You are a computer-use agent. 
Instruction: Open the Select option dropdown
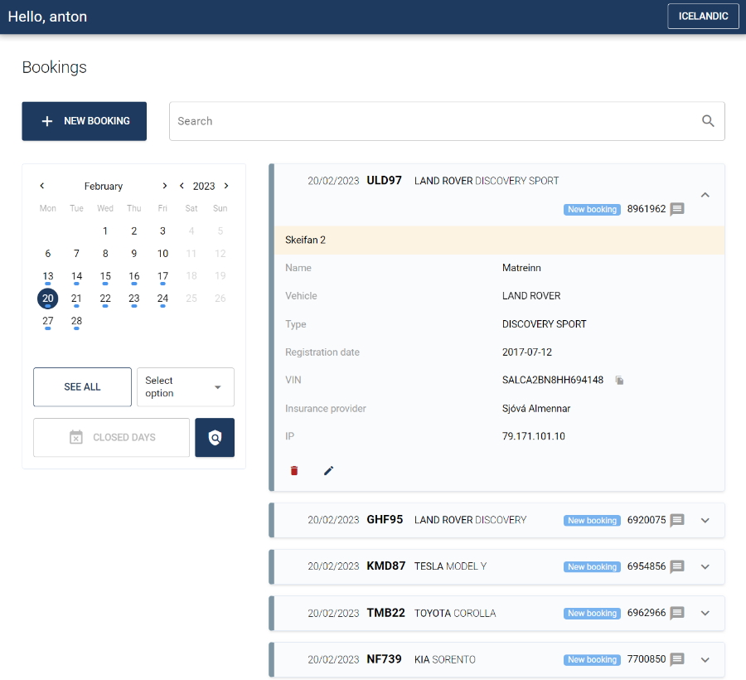click(x=185, y=386)
